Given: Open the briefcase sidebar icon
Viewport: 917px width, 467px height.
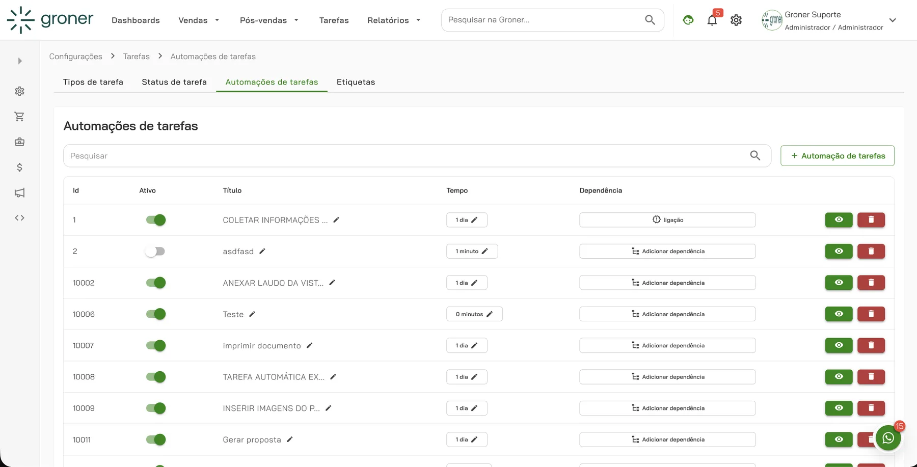Looking at the screenshot, I should 19,142.
